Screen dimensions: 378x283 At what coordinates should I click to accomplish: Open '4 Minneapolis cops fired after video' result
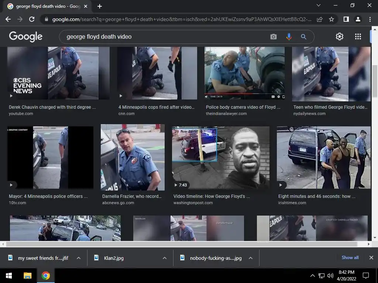tap(156, 107)
